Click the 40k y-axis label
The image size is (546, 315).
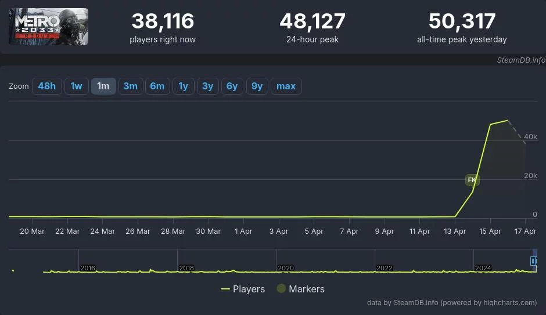530,137
